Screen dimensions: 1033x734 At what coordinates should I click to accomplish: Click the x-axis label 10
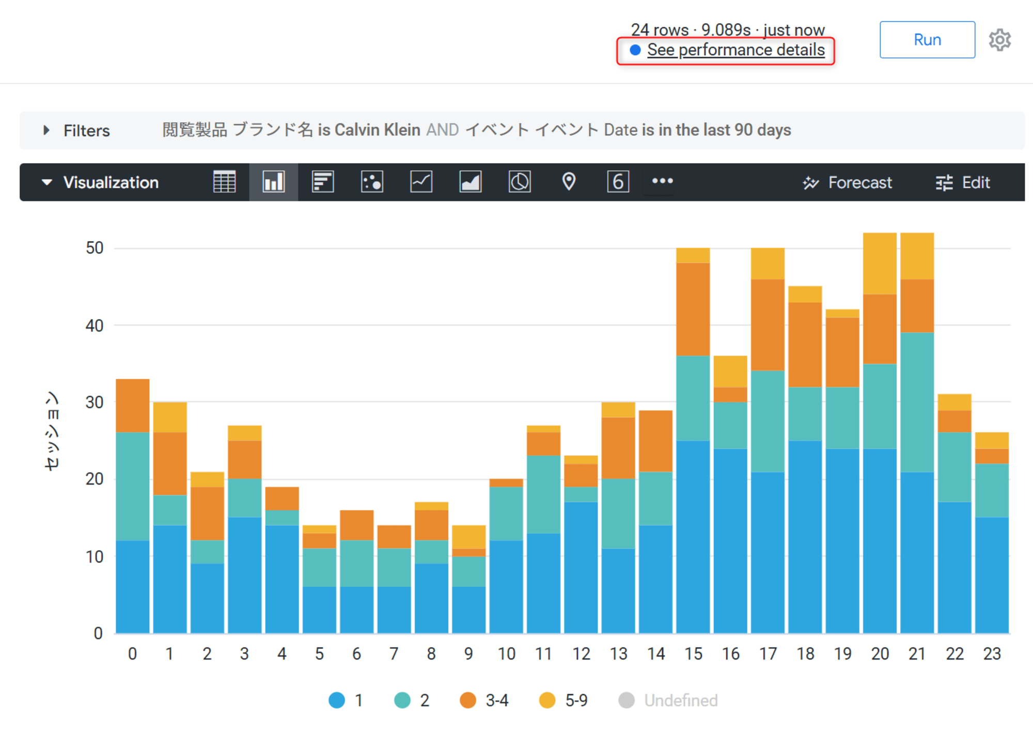pos(506,654)
